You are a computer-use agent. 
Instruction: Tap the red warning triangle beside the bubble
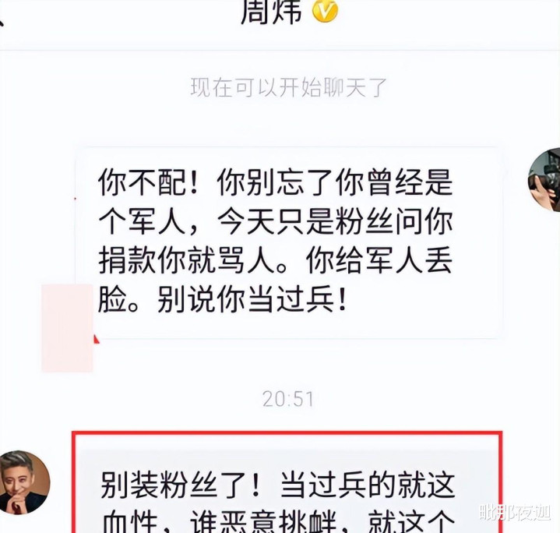pyautogui.click(x=96, y=338)
